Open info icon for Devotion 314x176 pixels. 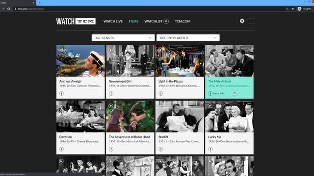tap(61, 149)
